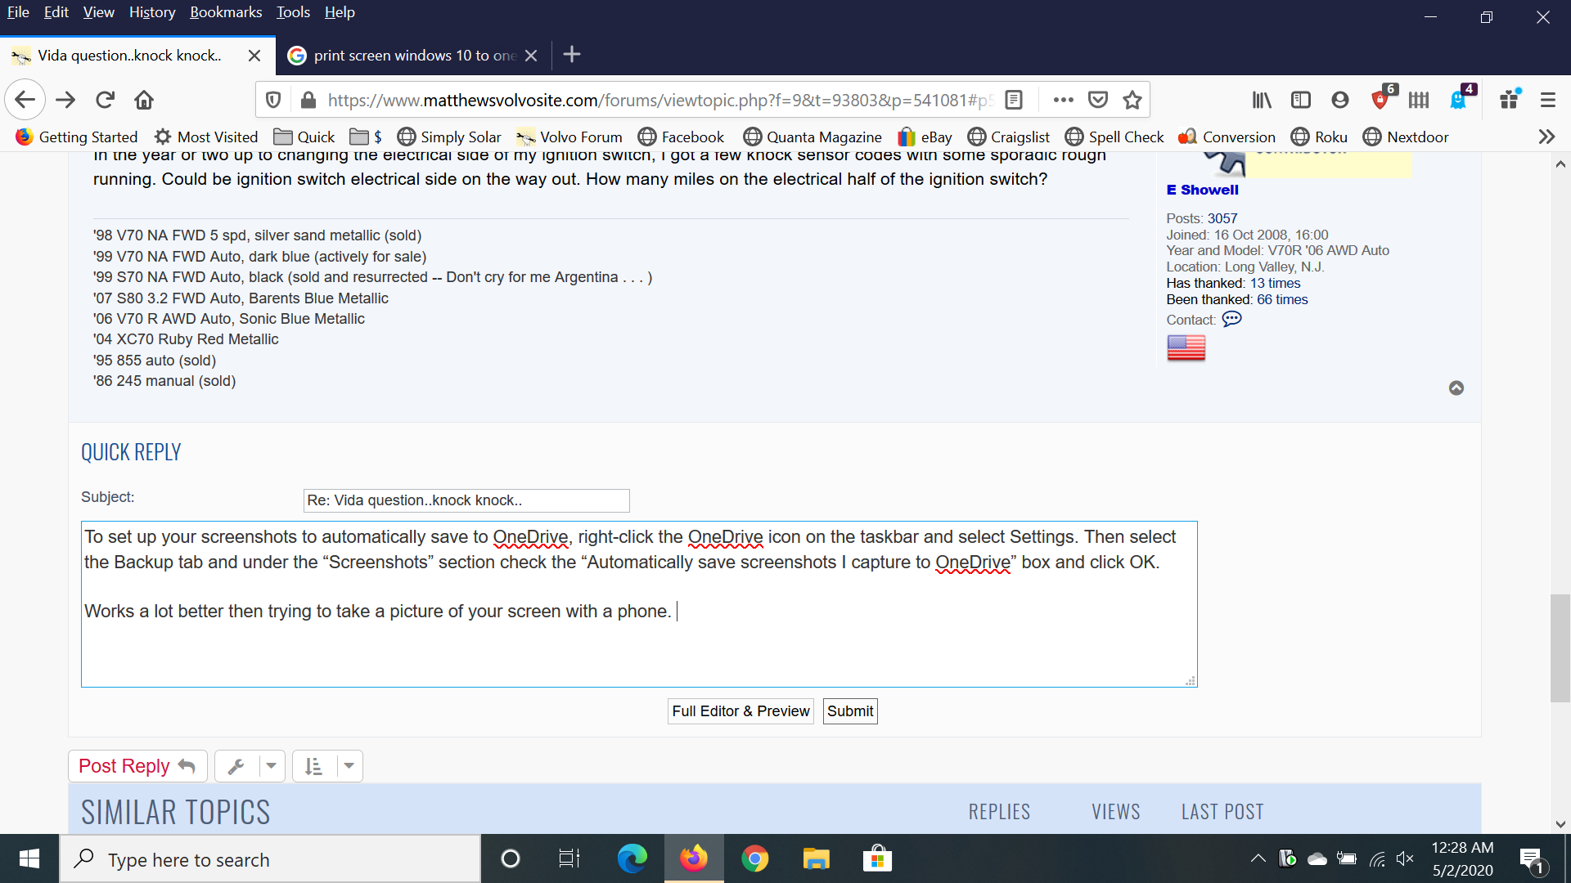The height and width of the screenshot is (883, 1571).
Task: Submit the quick reply
Action: click(849, 710)
